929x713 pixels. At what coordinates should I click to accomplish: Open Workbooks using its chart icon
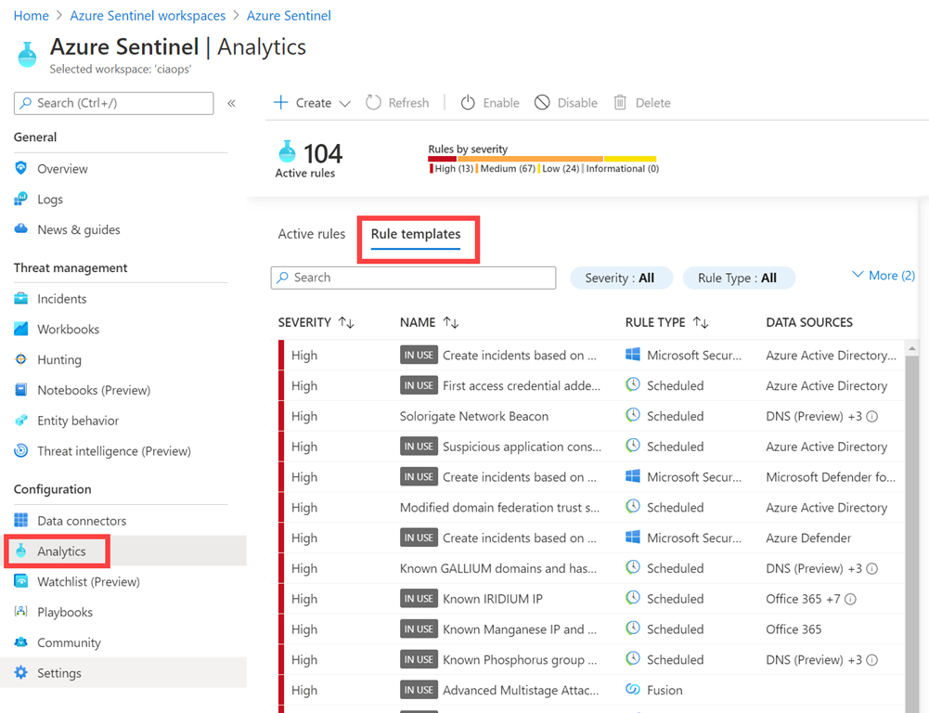[x=21, y=330]
